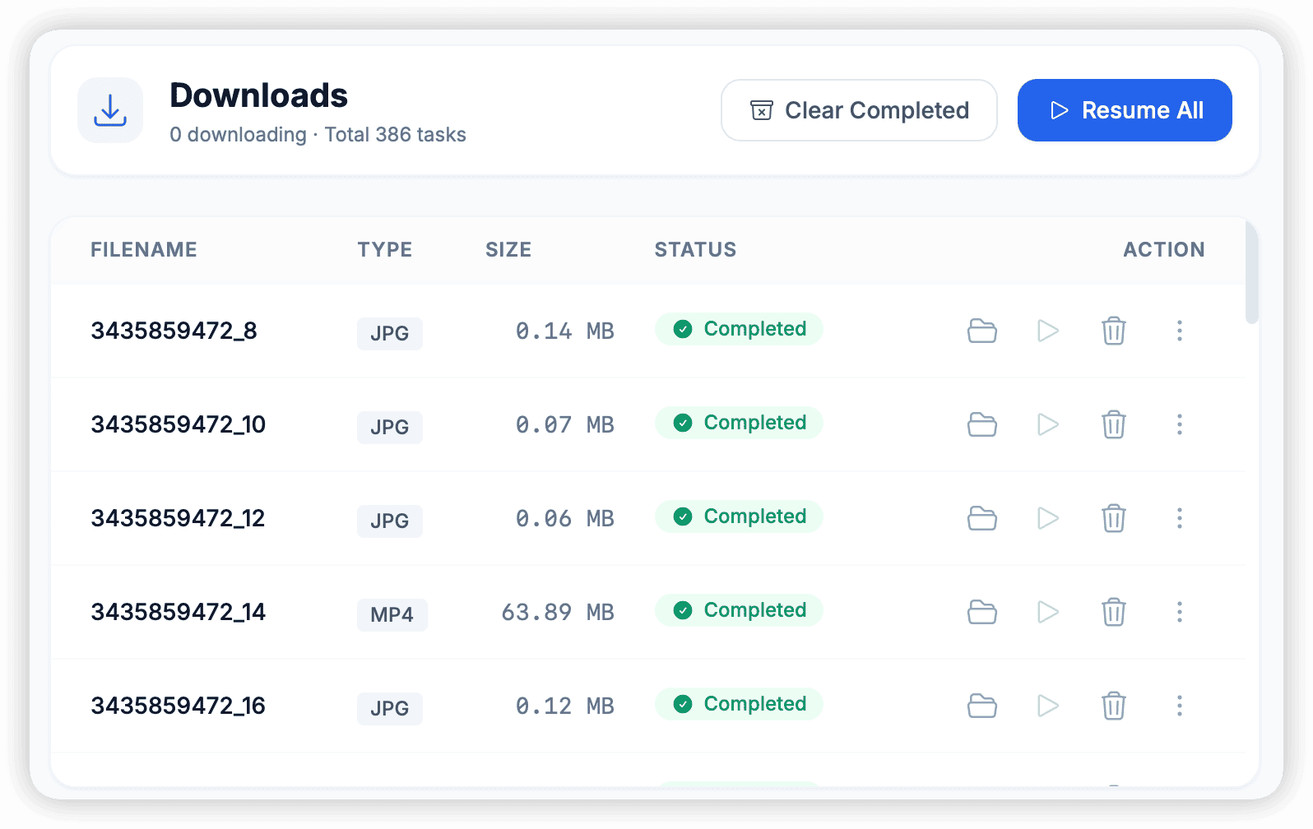This screenshot has width=1313, height=829.
Task: Open the three-dot menu for 3435859472_14
Action: 1180,612
